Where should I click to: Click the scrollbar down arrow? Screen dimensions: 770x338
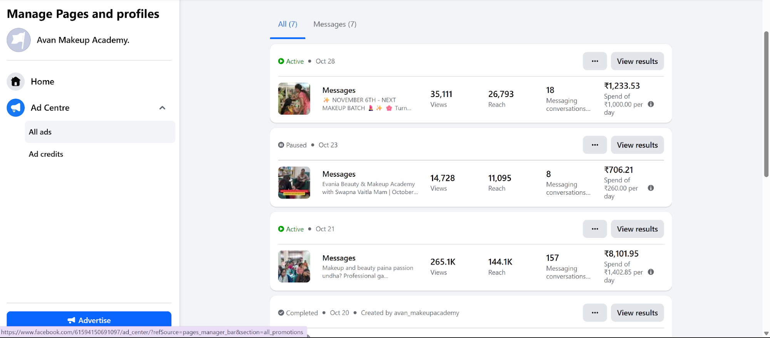click(x=766, y=333)
